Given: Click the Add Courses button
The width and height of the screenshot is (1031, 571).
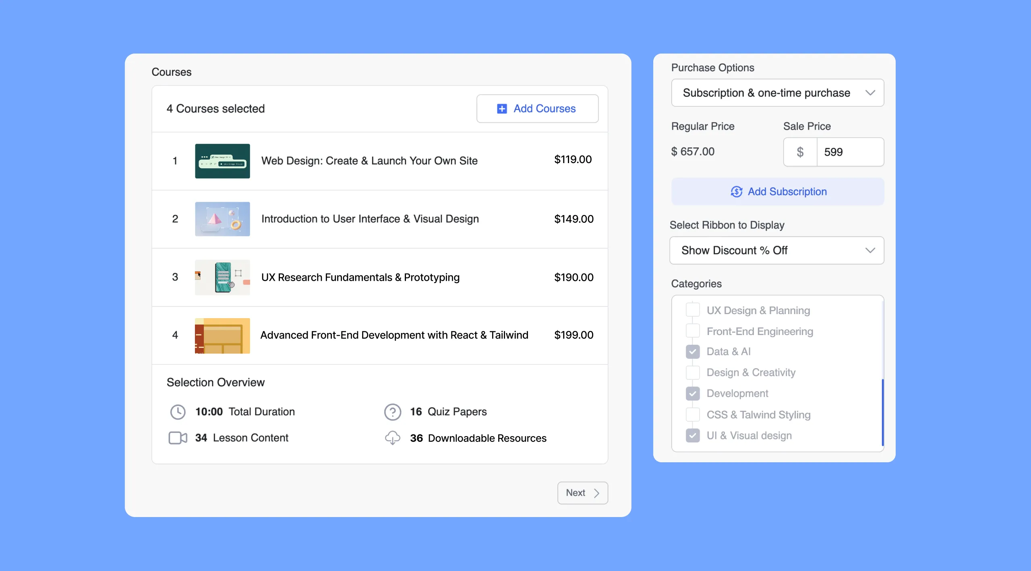Looking at the screenshot, I should 537,109.
